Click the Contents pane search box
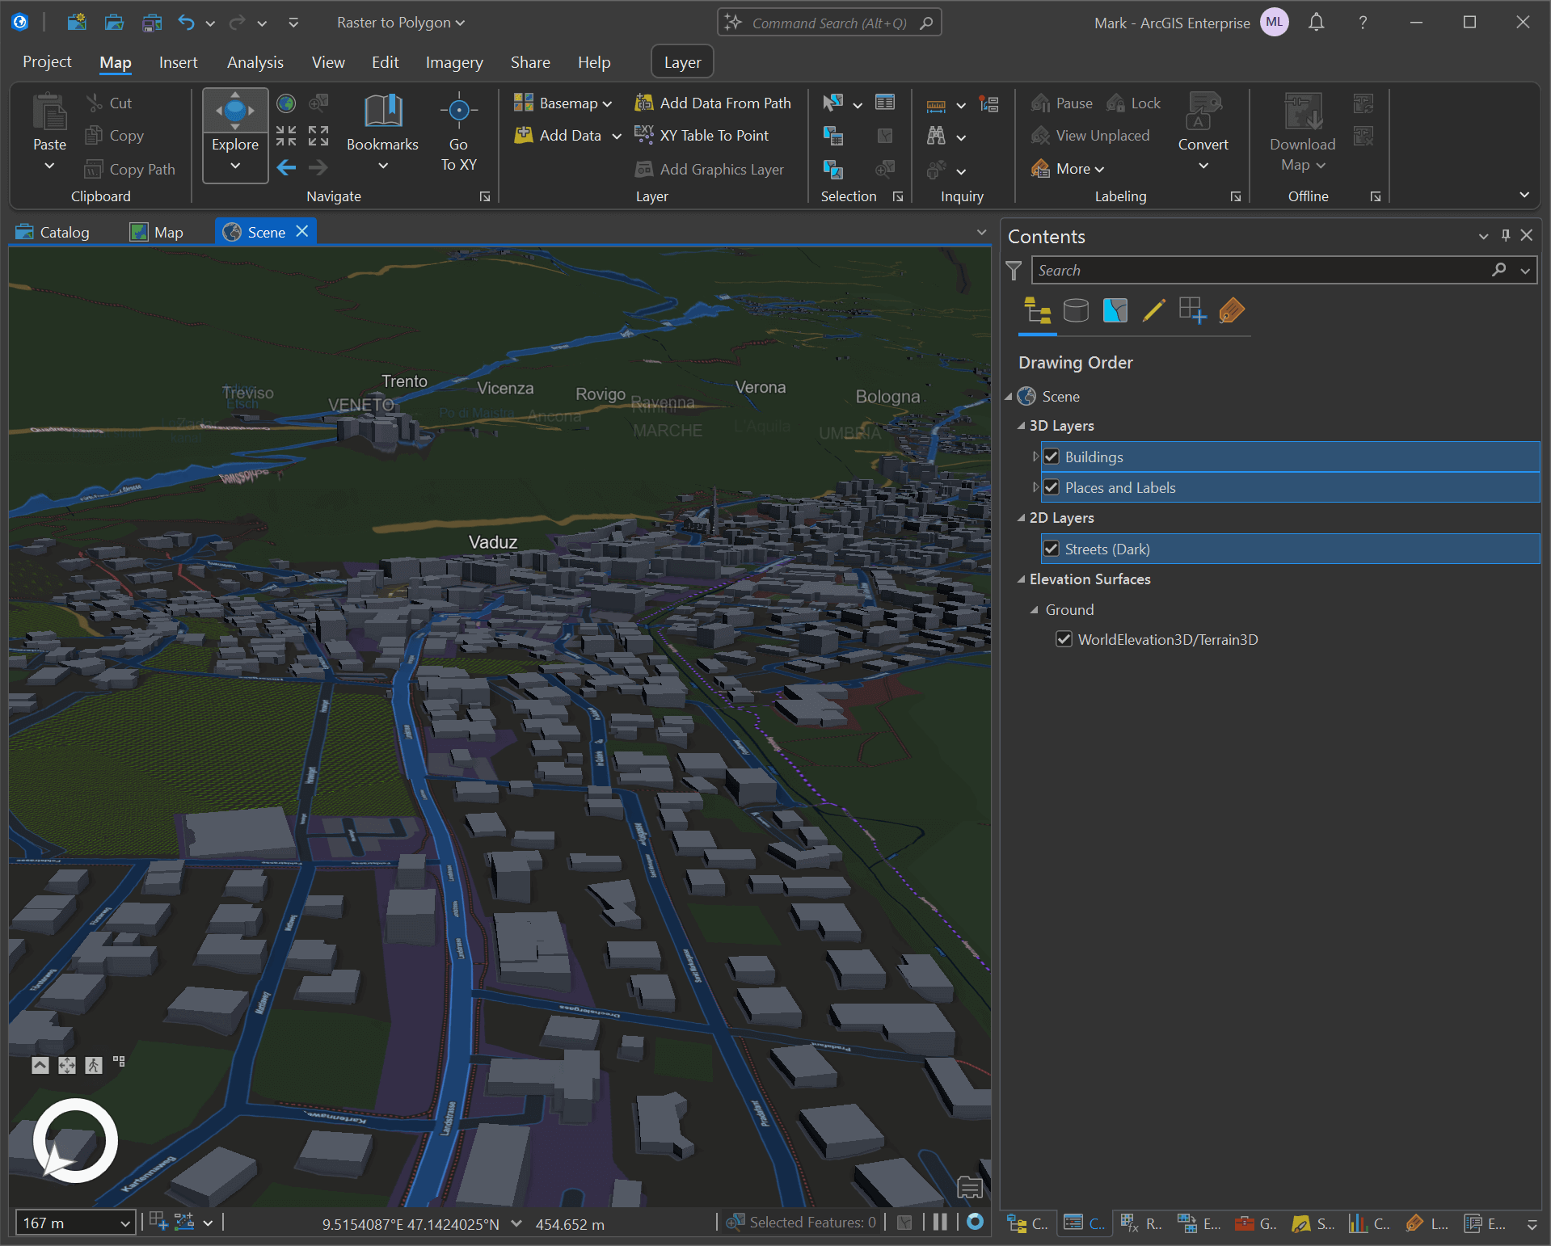 1261,271
